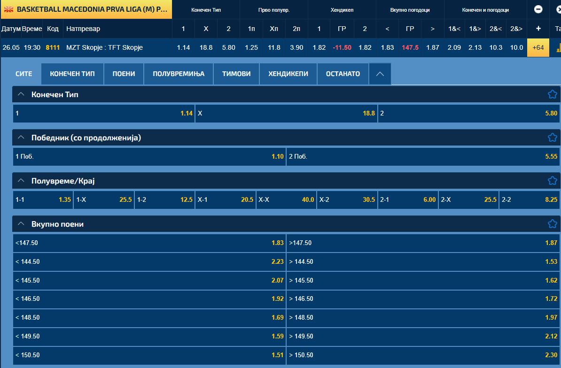This screenshot has height=368, width=561.
Task: Close extra markets via +64 button
Action: [538, 47]
